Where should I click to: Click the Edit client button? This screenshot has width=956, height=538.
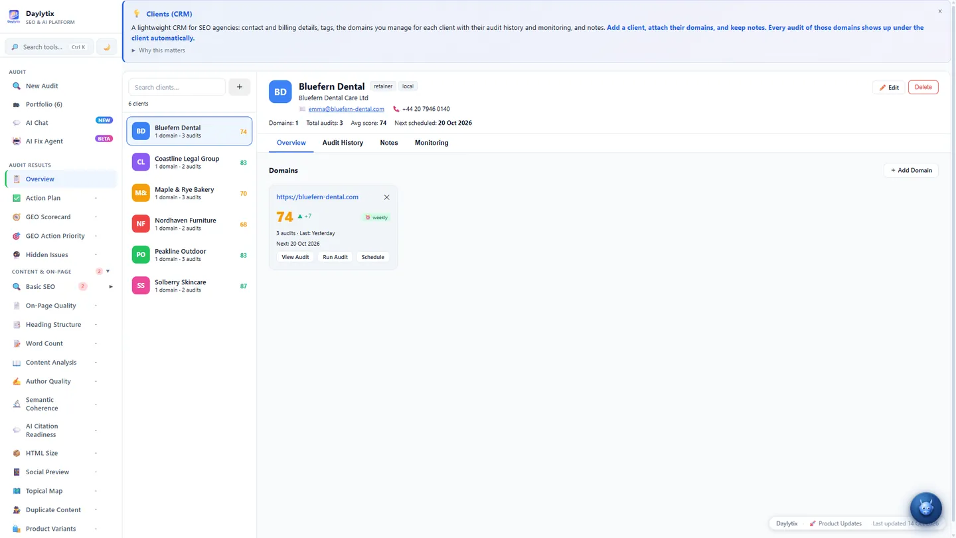pos(889,87)
